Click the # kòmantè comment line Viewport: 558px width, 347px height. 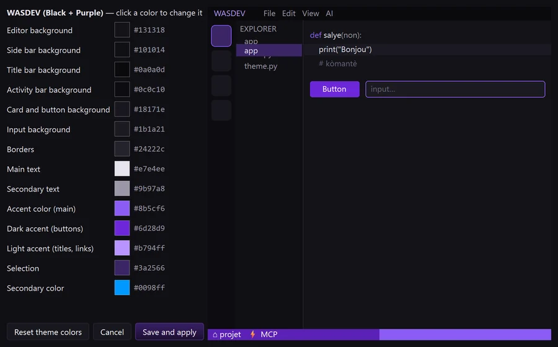(338, 64)
